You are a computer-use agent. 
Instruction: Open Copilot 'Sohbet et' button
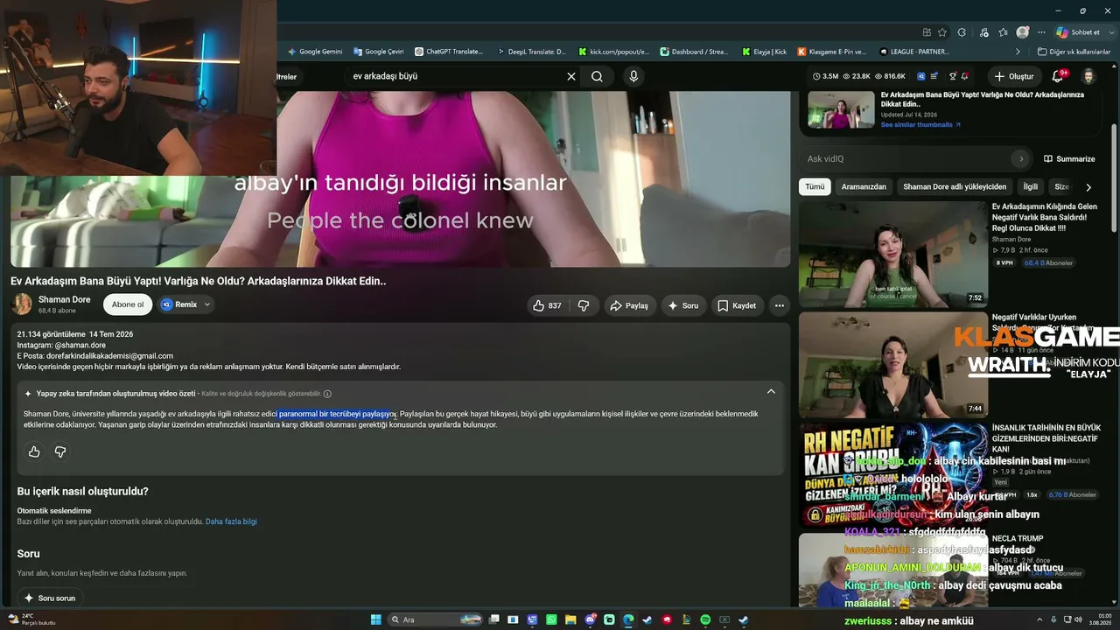[x=1078, y=32]
